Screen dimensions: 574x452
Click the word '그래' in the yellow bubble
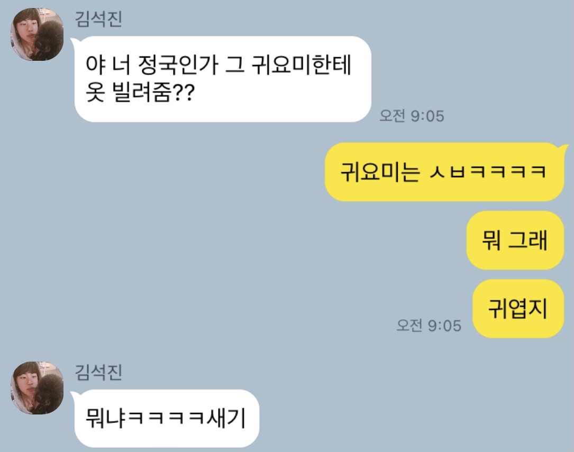tap(528, 240)
